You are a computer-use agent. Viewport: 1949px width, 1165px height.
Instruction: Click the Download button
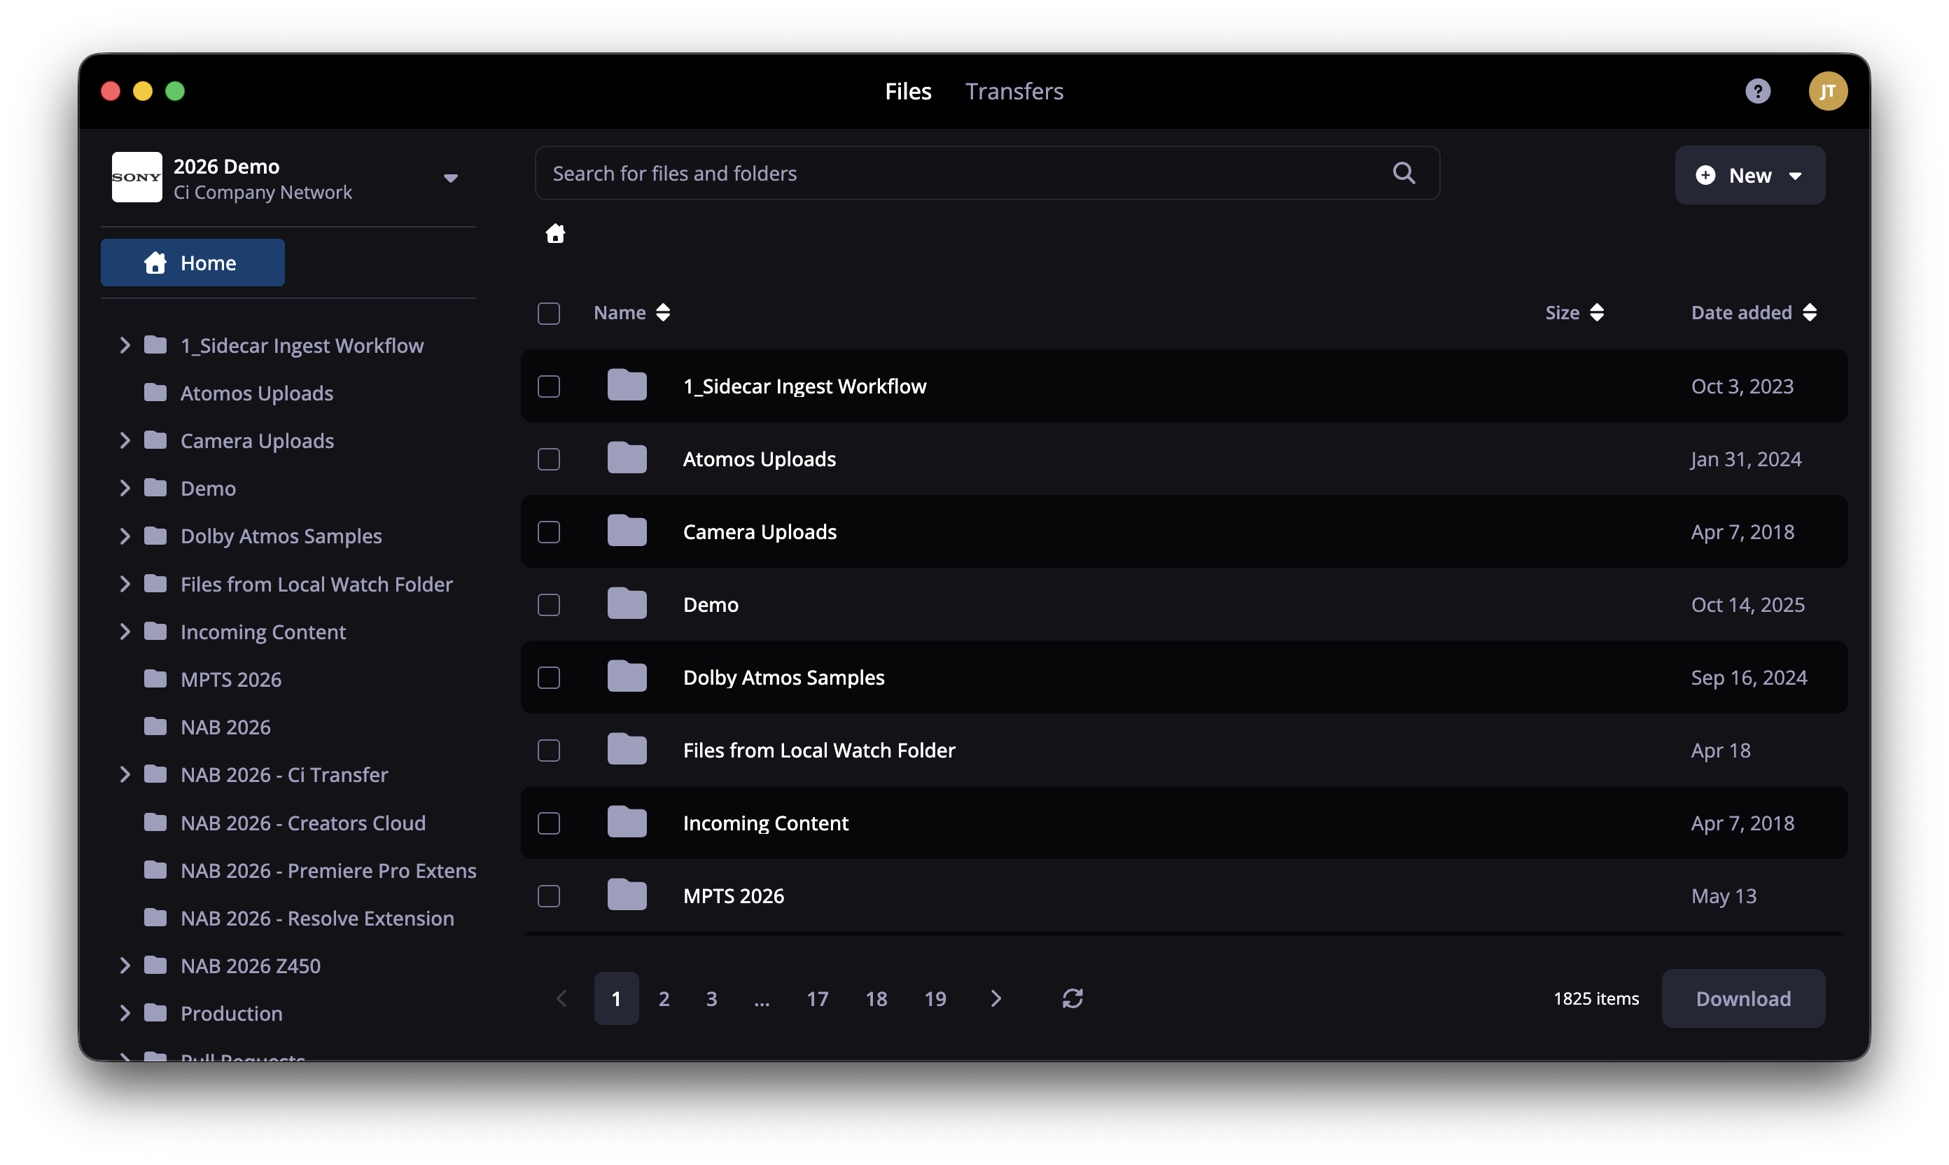point(1742,998)
